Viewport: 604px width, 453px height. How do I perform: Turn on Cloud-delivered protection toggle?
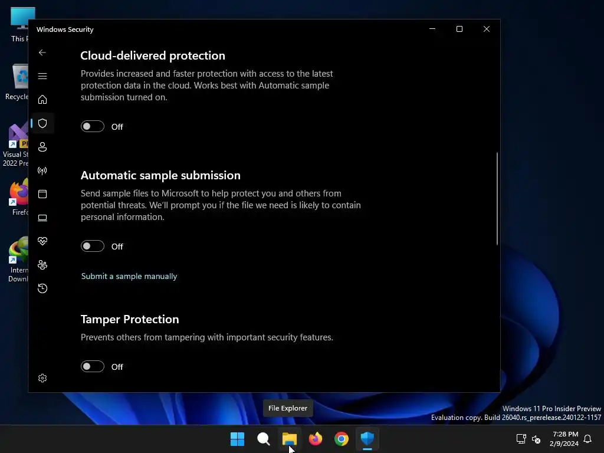coord(93,126)
